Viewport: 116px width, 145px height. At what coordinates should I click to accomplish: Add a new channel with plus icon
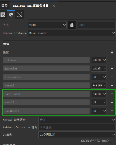pyautogui.click(x=112, y=52)
